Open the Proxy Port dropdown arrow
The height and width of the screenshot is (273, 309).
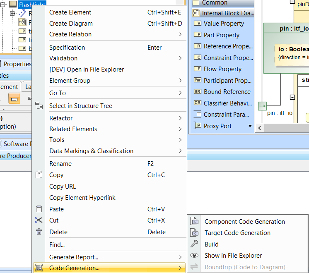250,126
